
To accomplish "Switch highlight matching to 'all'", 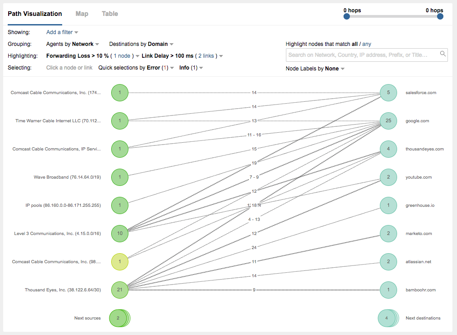I will click(x=355, y=44).
